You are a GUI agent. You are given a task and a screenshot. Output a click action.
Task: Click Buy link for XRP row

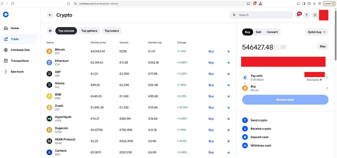point(211,74)
